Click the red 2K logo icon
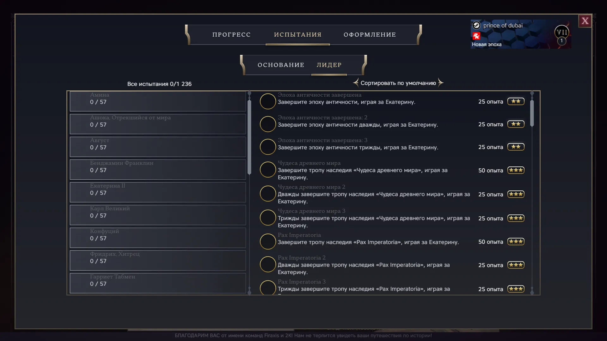 (x=476, y=36)
